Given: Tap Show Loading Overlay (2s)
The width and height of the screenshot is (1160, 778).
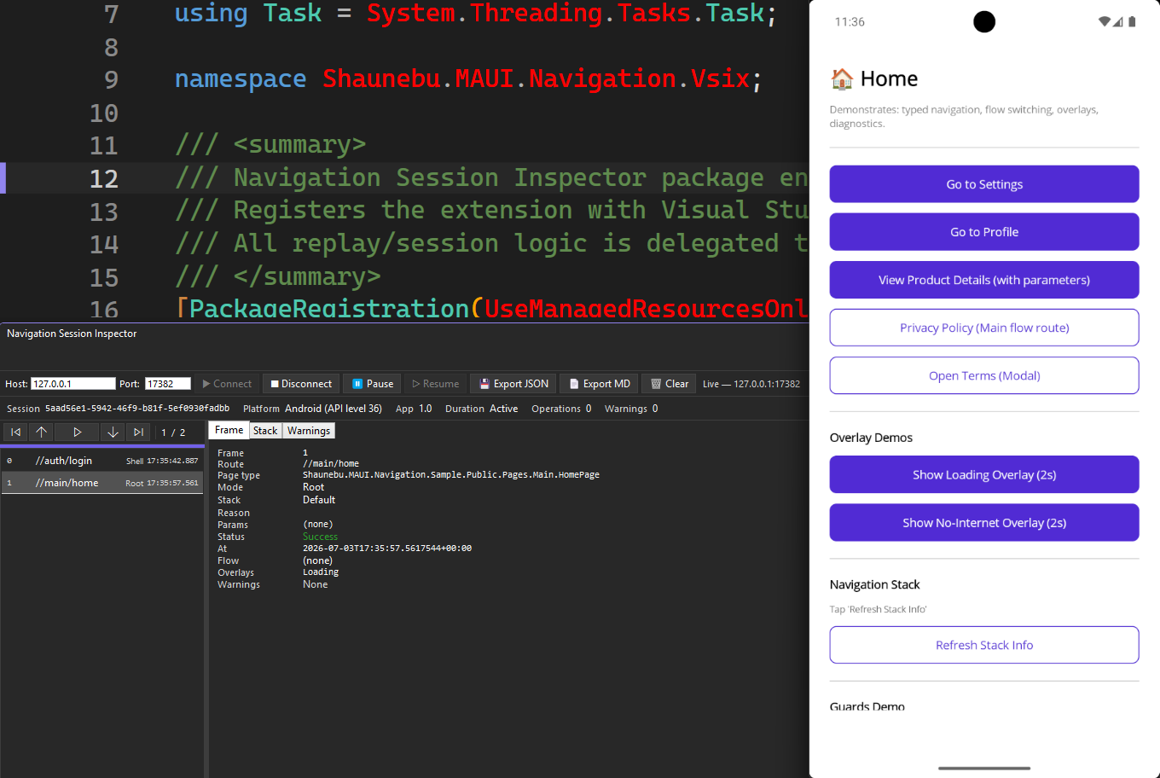Looking at the screenshot, I should [x=984, y=474].
